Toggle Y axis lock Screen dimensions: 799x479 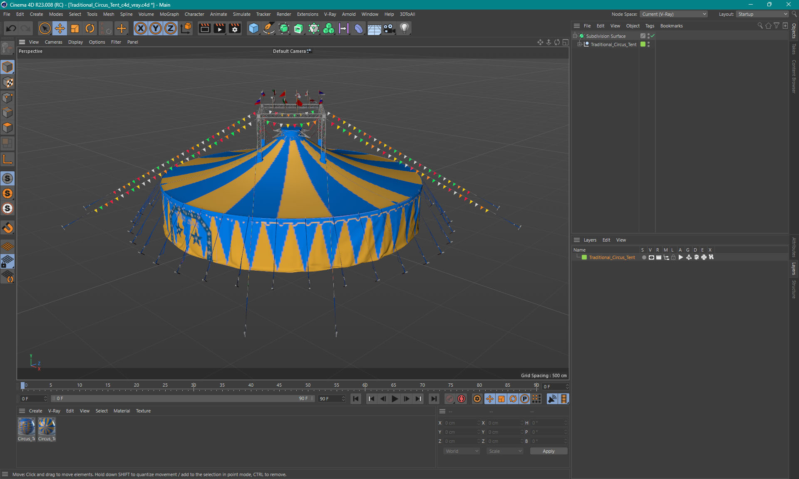pos(156,28)
